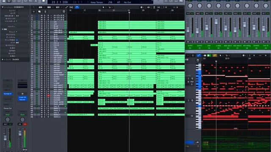Click the Bnce button on output strip
This screenshot has width=271, height=152.
pos(25,149)
